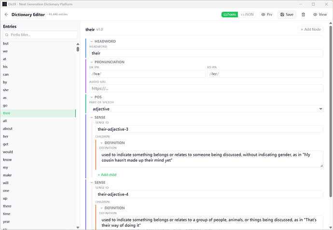The width and height of the screenshot is (333, 230).
Task: Edit the UK IPA field
Action: tap(147, 74)
